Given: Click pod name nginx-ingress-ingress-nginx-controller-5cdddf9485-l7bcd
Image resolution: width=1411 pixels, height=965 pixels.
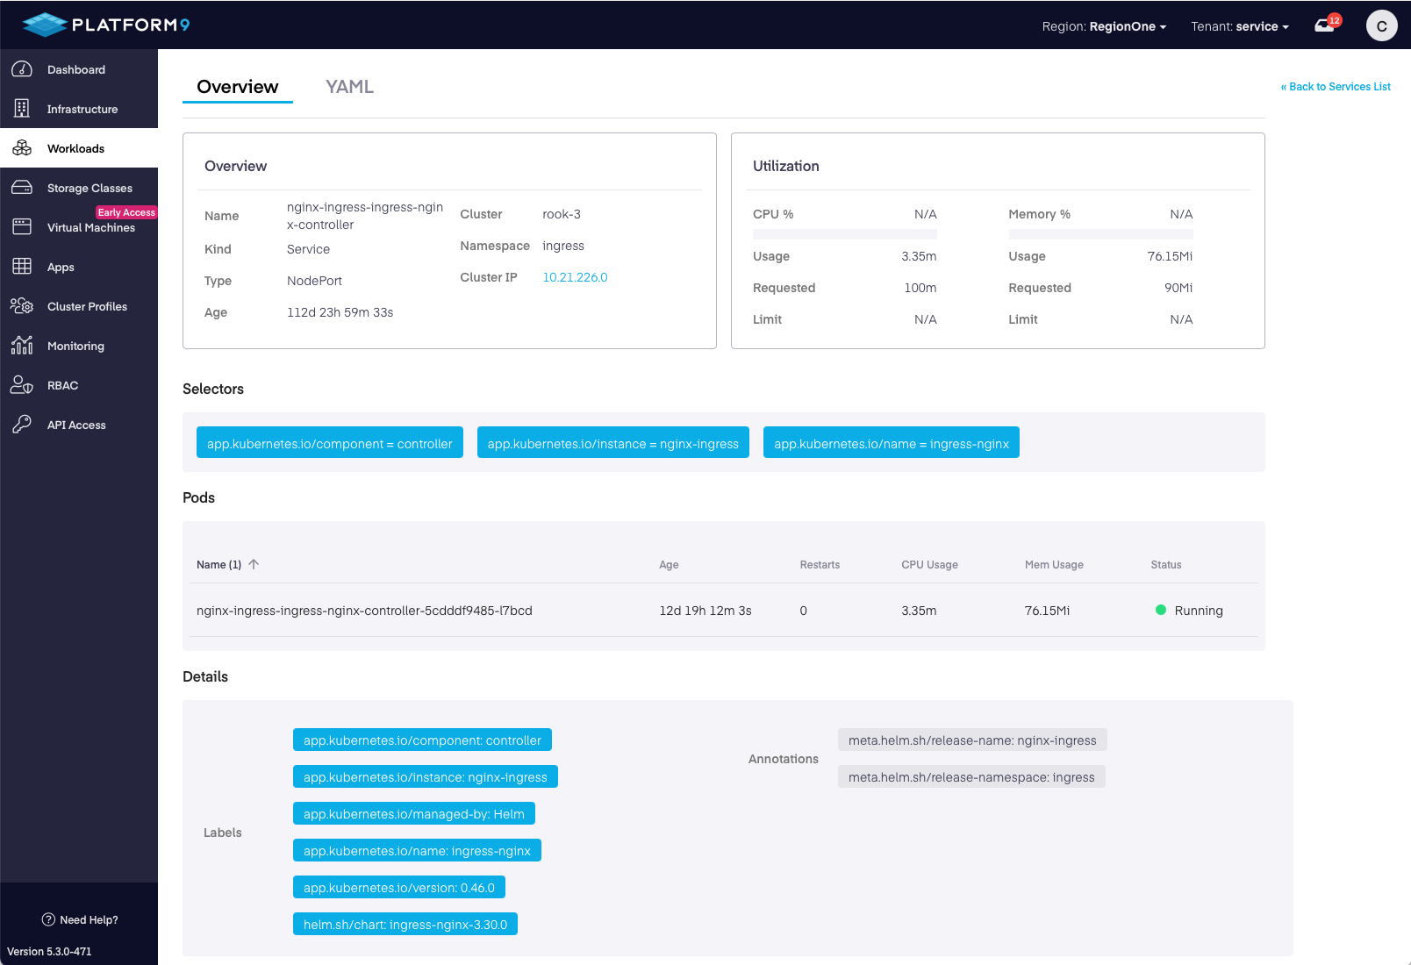Looking at the screenshot, I should (x=364, y=611).
